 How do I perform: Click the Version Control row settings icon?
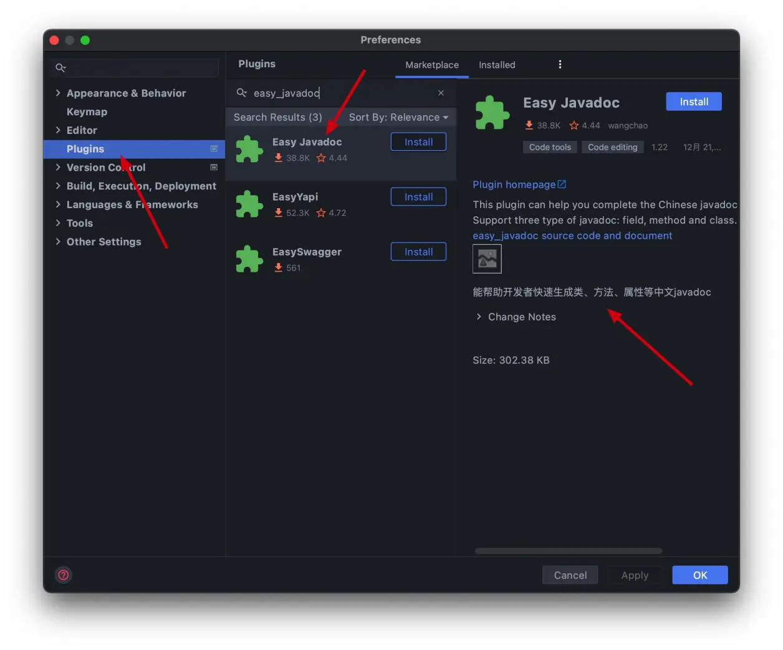pos(214,167)
